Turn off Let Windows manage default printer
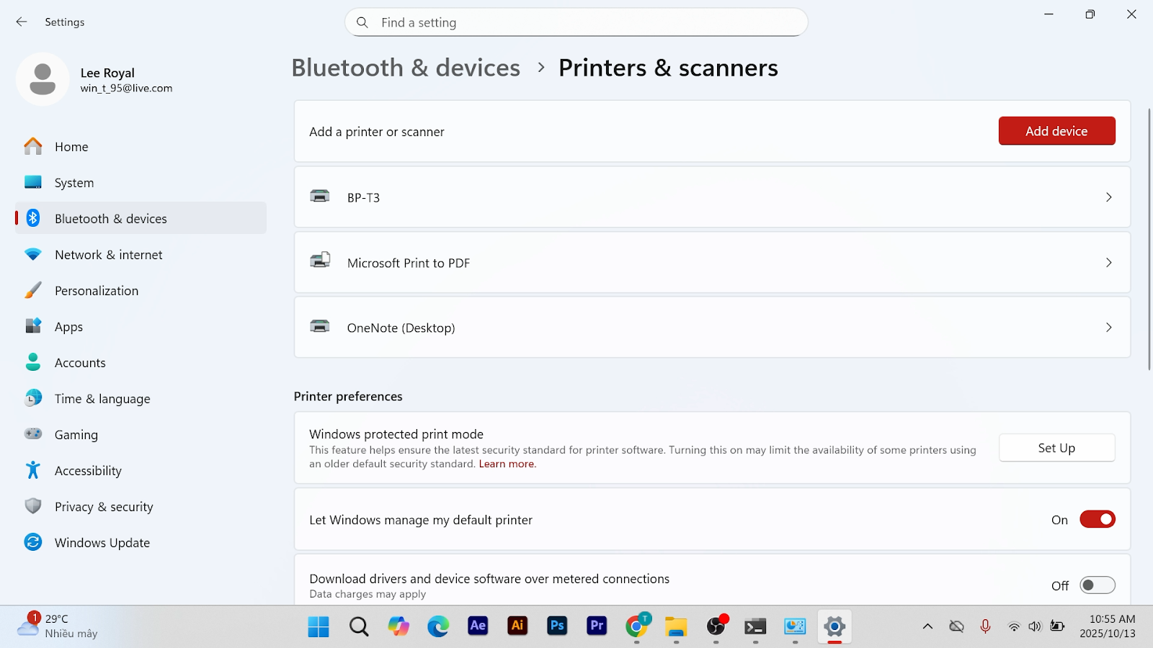The width and height of the screenshot is (1153, 648). (x=1097, y=520)
